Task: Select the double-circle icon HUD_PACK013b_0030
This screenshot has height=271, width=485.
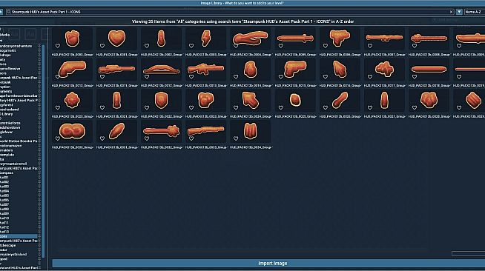Action: pos(72,131)
